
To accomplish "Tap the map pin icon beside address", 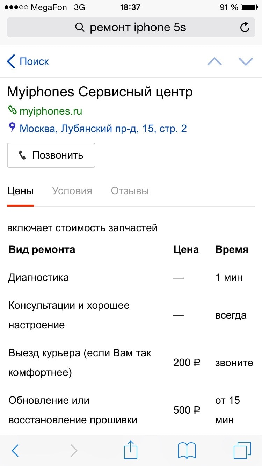I will pos(12,128).
